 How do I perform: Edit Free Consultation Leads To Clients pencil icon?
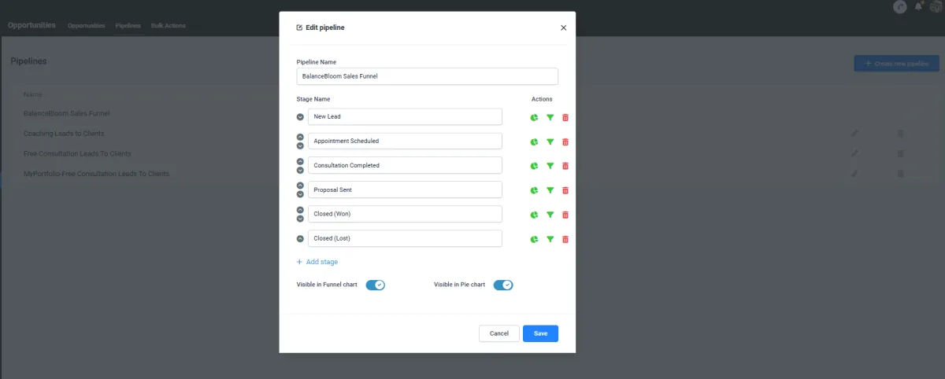[x=855, y=153]
